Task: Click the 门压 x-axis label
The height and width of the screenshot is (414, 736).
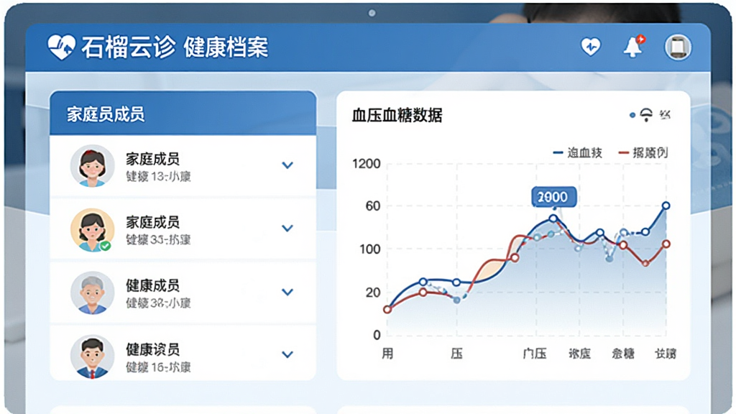Action: pyautogui.click(x=535, y=354)
